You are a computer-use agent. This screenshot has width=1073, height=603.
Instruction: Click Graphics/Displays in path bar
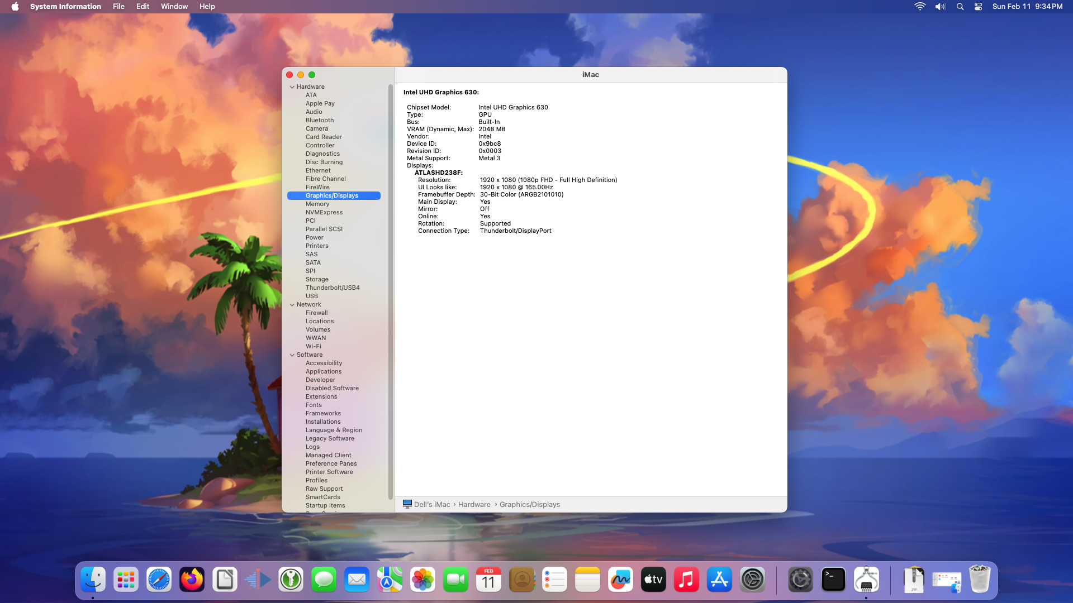[x=530, y=505]
